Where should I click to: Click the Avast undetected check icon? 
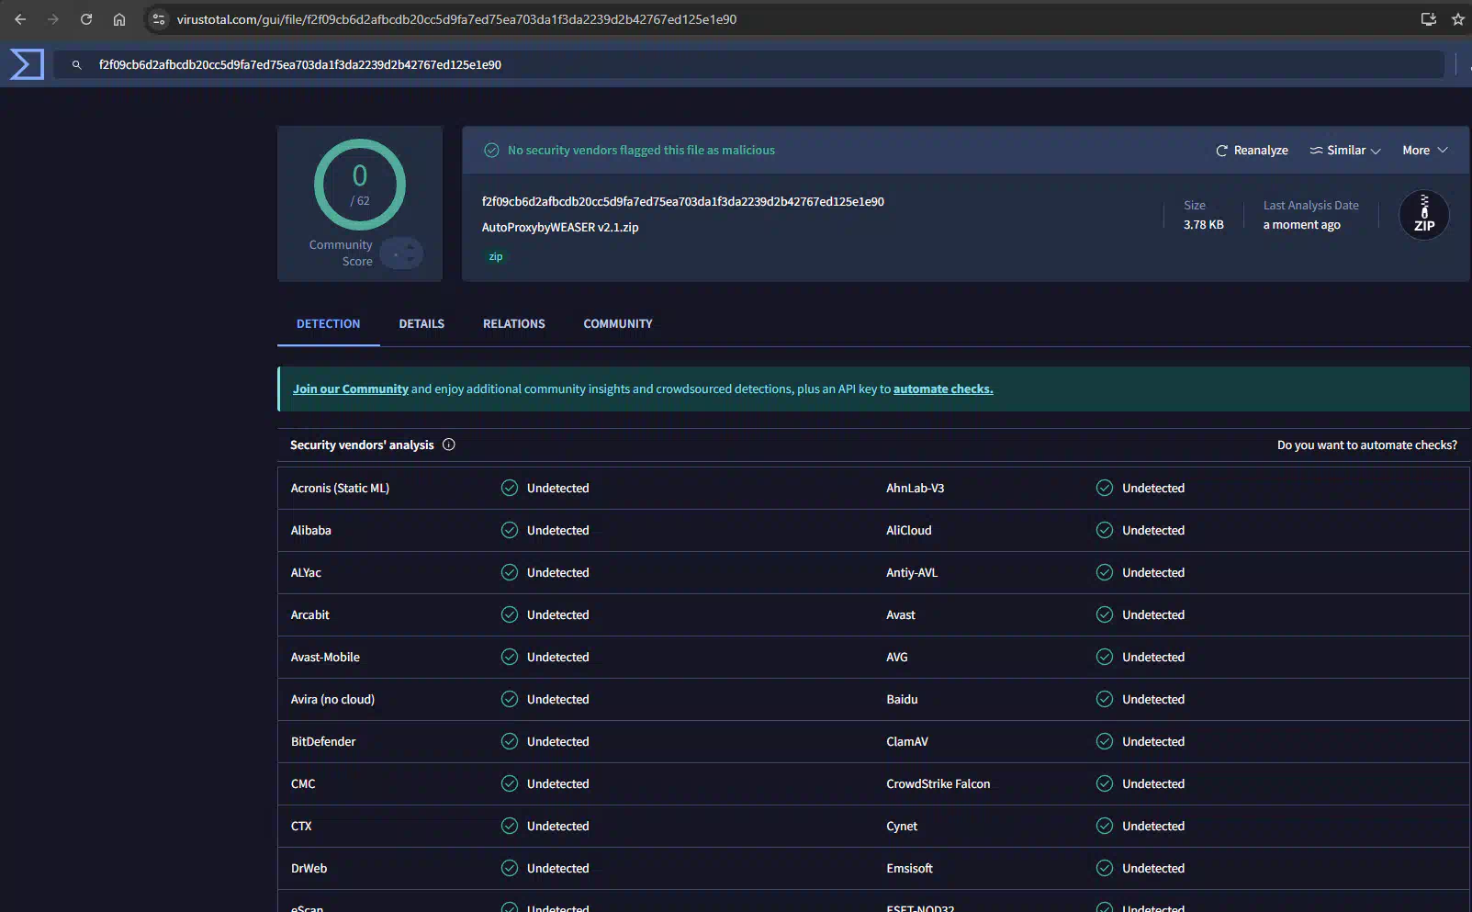[1105, 614]
